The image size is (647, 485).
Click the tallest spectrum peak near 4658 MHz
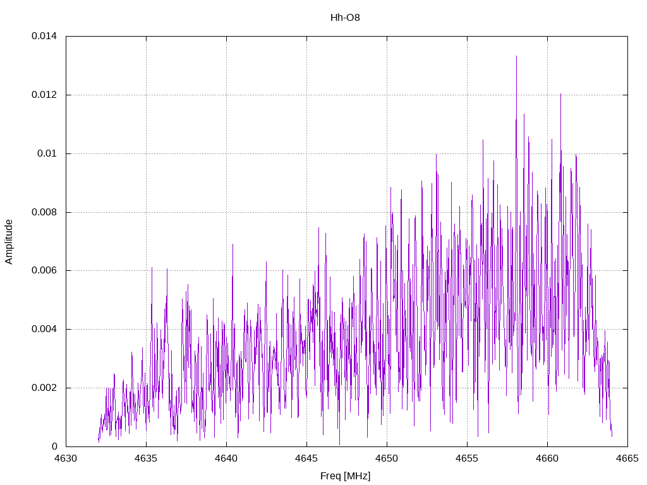(516, 57)
